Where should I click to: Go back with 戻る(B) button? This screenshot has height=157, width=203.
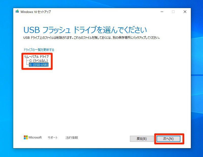(142, 139)
